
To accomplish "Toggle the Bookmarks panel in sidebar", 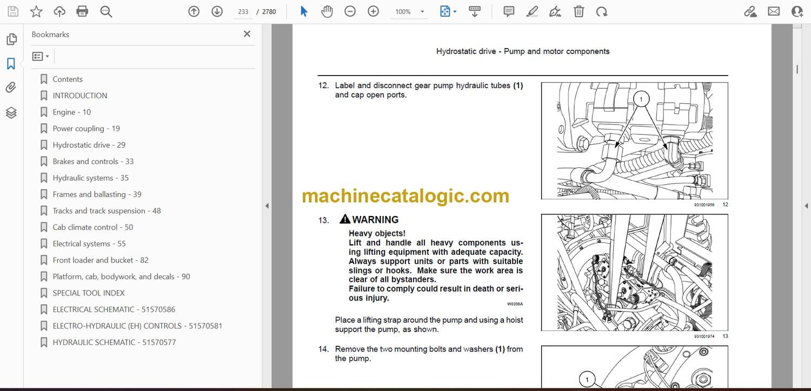I will tap(11, 64).
